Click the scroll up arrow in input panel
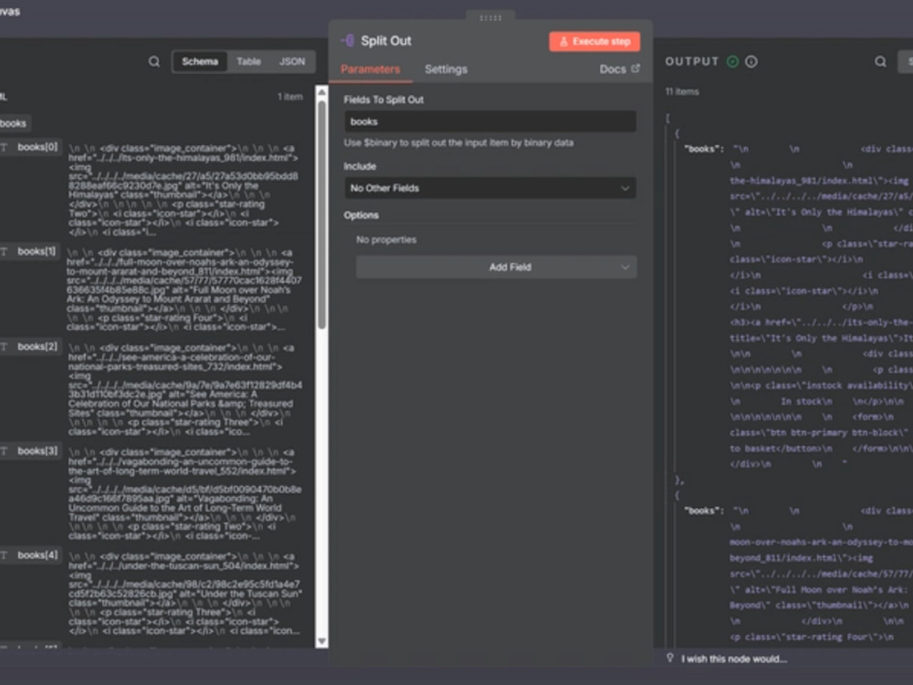The image size is (913, 685). pos(321,92)
